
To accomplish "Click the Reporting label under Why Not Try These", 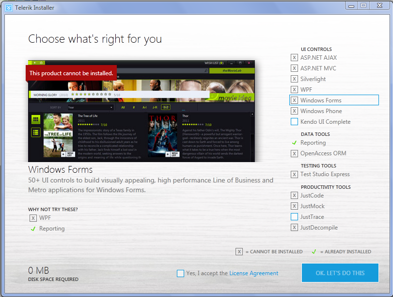I will [52, 229].
